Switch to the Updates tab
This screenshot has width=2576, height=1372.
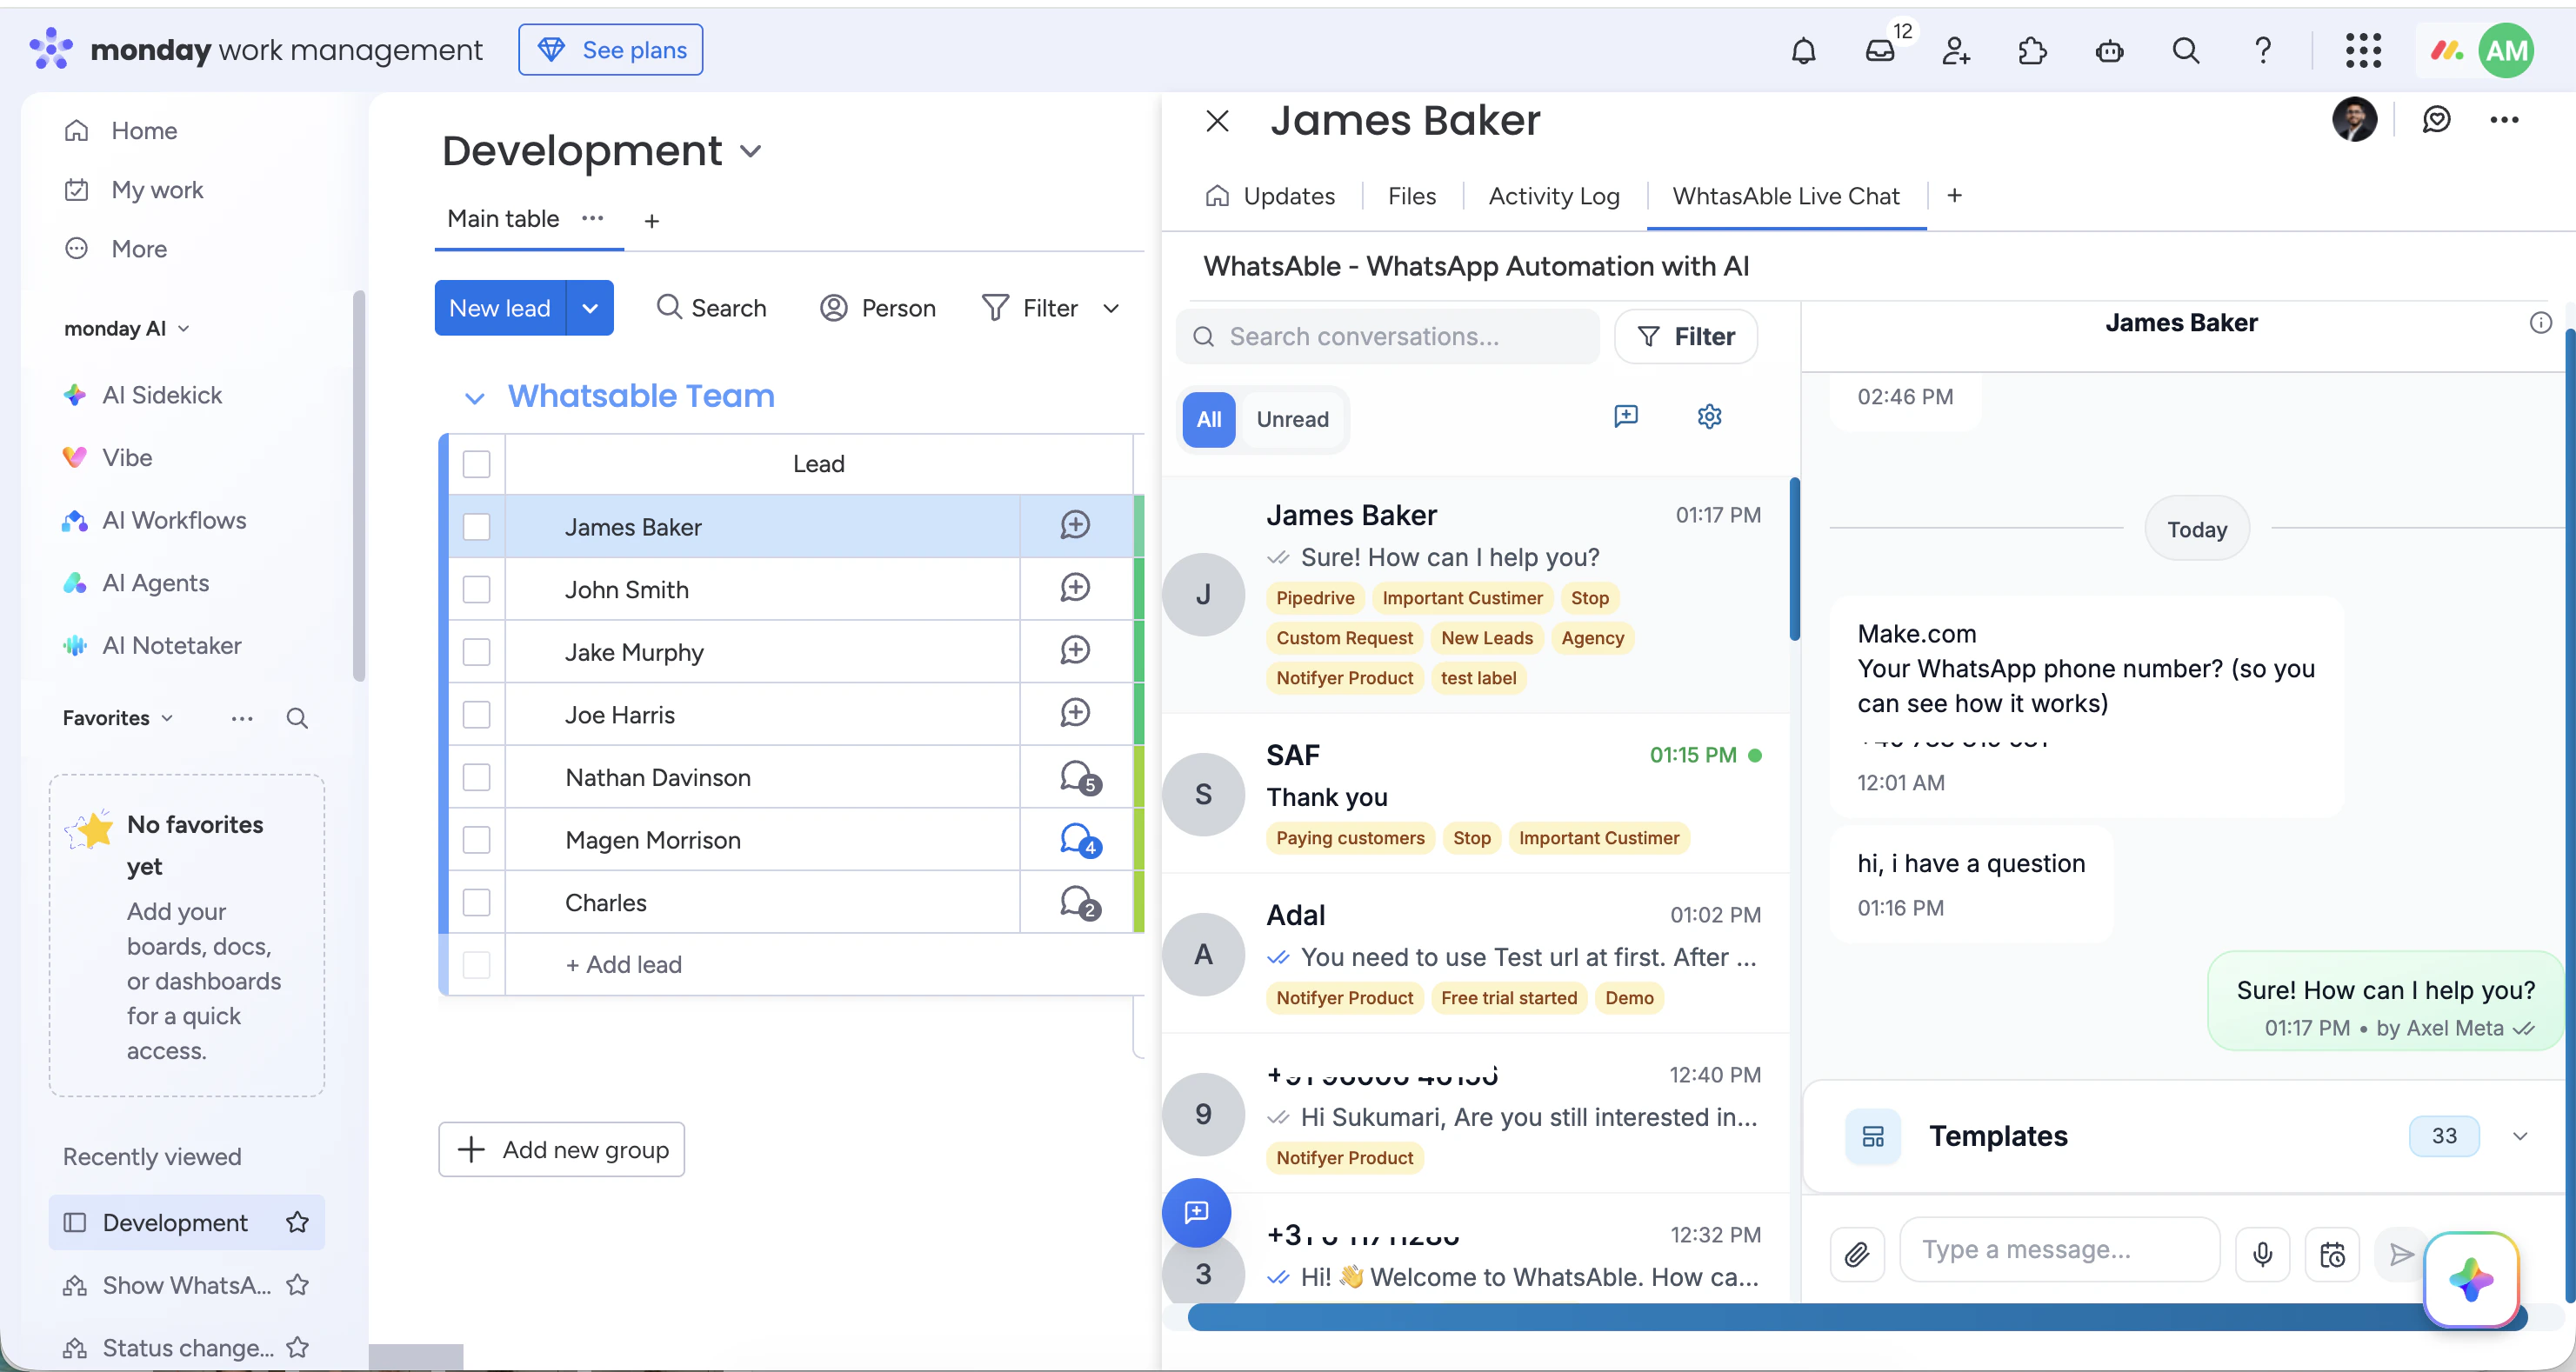1270,196
